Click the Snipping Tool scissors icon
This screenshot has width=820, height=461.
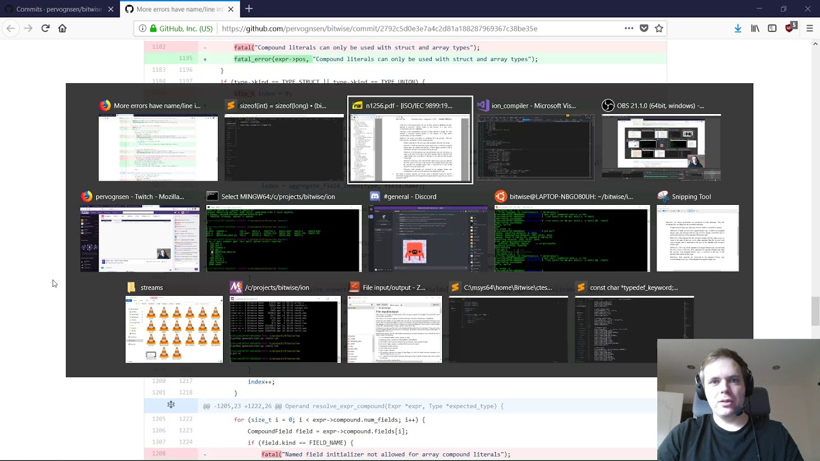tap(663, 197)
